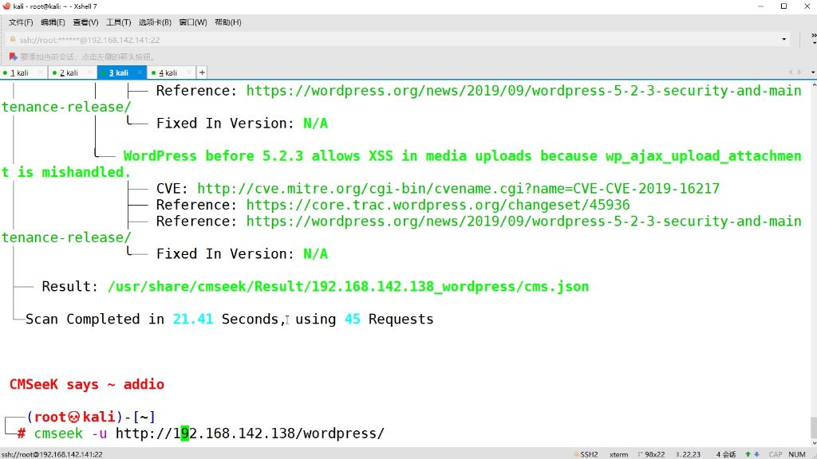Click the 98x22 terminal size indicator
Screen dimensions: 817x459
[x=651, y=454]
